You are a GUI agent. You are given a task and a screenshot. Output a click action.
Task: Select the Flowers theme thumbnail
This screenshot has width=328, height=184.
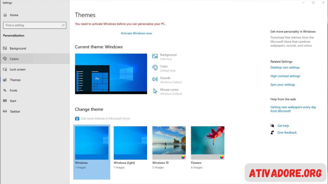click(208, 143)
